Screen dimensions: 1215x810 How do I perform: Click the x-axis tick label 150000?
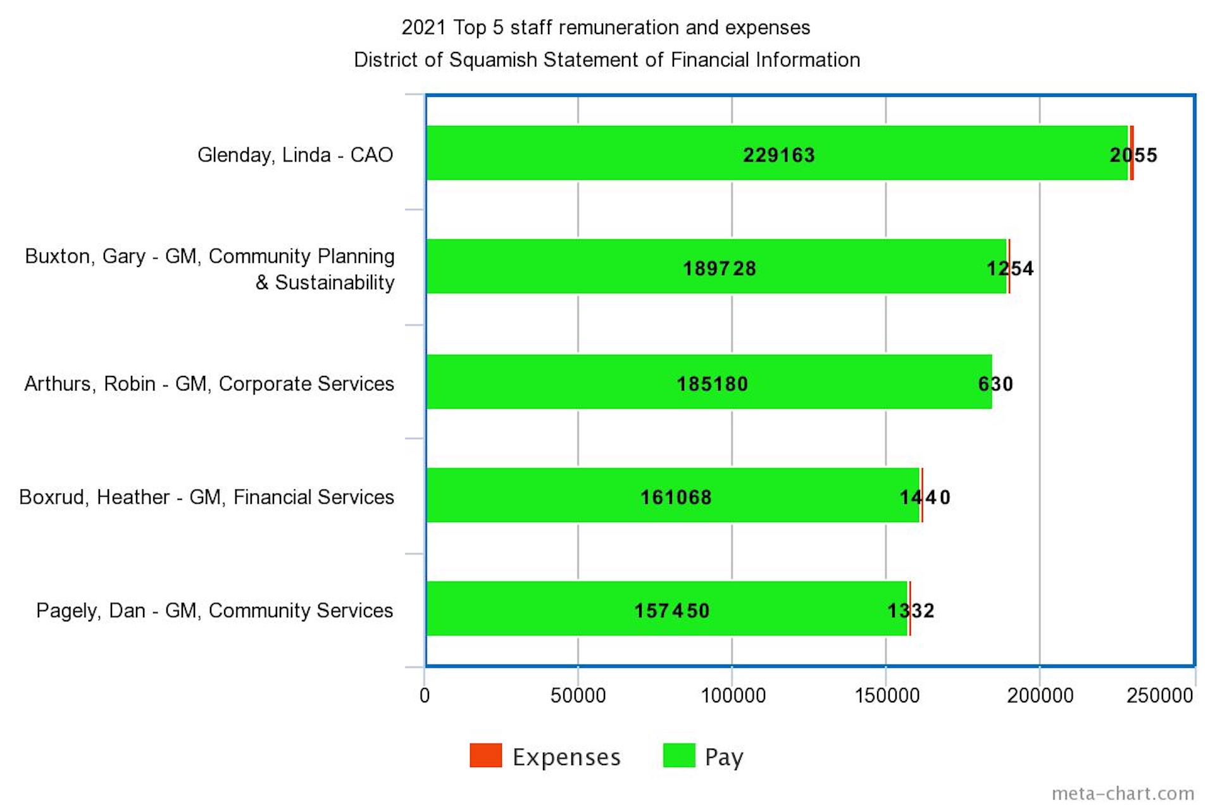click(x=887, y=695)
